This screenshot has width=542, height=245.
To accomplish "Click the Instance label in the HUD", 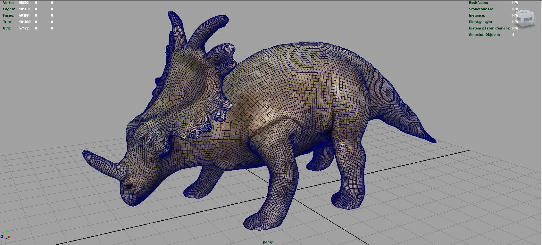I will pyautogui.click(x=477, y=15).
